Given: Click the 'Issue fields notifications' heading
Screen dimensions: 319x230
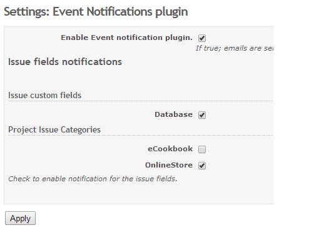Looking at the screenshot, I should [x=65, y=62].
